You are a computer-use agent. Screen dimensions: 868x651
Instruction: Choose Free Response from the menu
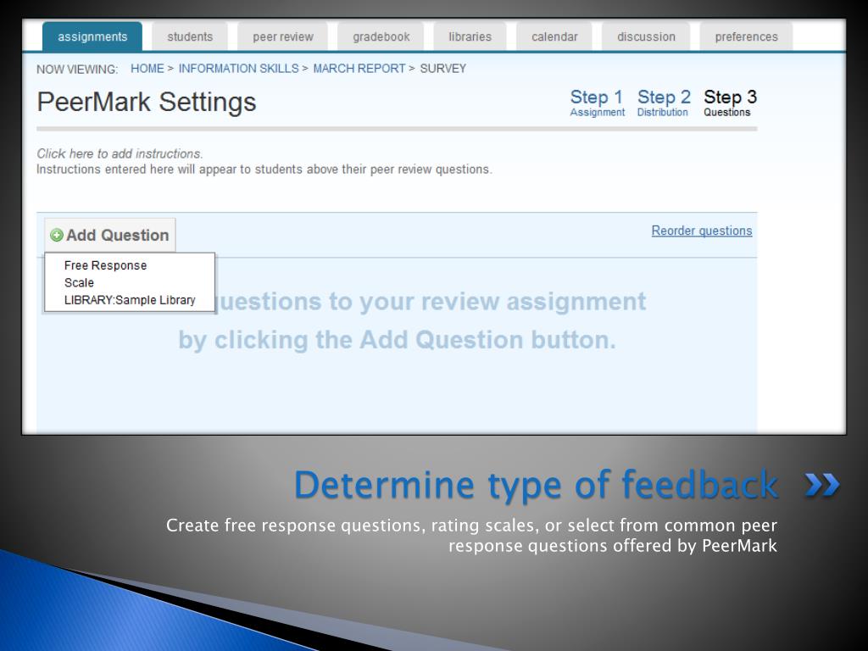[x=105, y=265]
